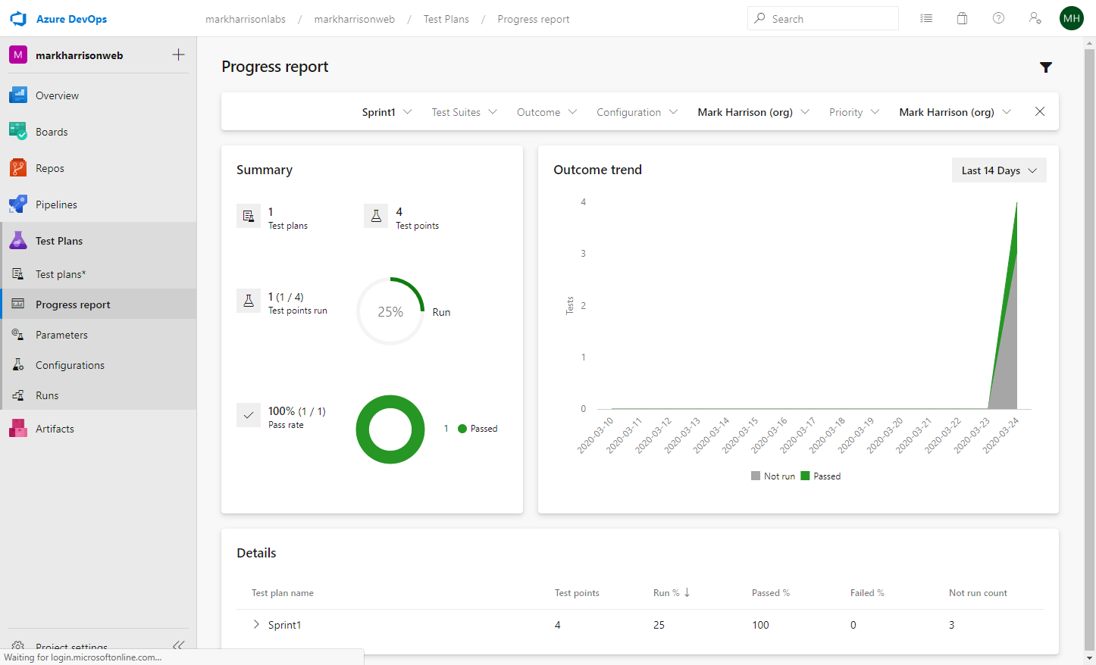This screenshot has width=1096, height=665.
Task: Click the shopping bag marketplace icon
Action: [962, 19]
